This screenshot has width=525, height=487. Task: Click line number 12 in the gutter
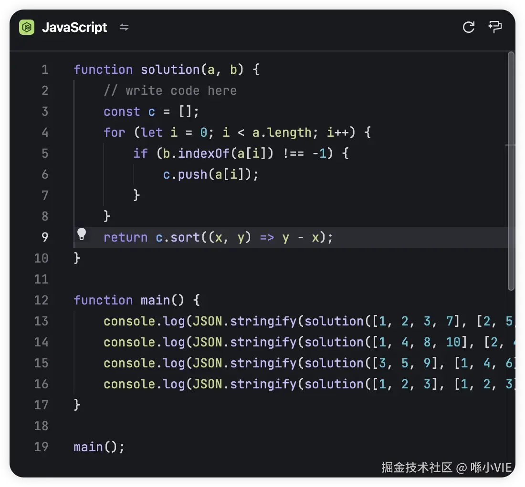click(42, 300)
